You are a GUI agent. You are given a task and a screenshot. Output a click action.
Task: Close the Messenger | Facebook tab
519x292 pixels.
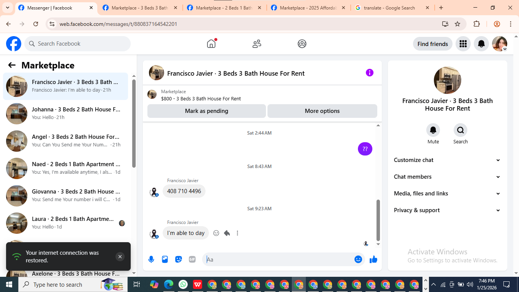click(x=91, y=8)
